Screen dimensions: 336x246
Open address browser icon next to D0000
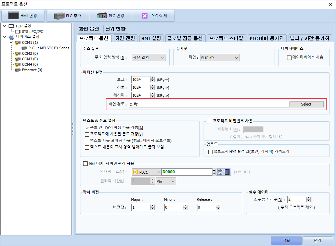tap(220, 172)
